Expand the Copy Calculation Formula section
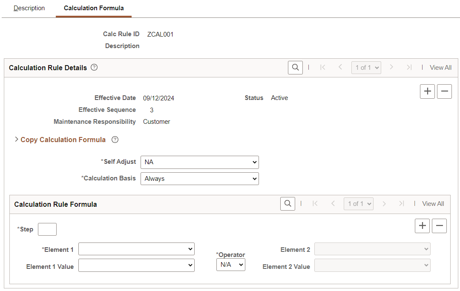This screenshot has height=291, width=460. [16, 139]
